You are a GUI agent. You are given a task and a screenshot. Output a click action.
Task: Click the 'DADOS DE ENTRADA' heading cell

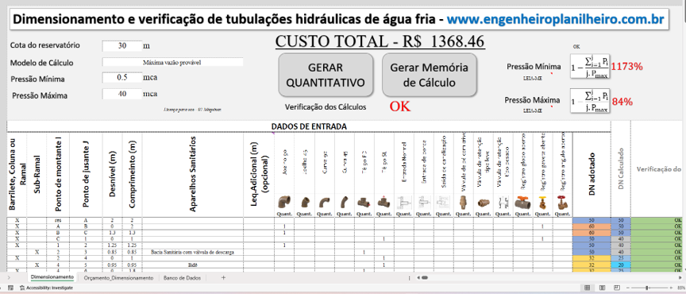[x=309, y=126]
